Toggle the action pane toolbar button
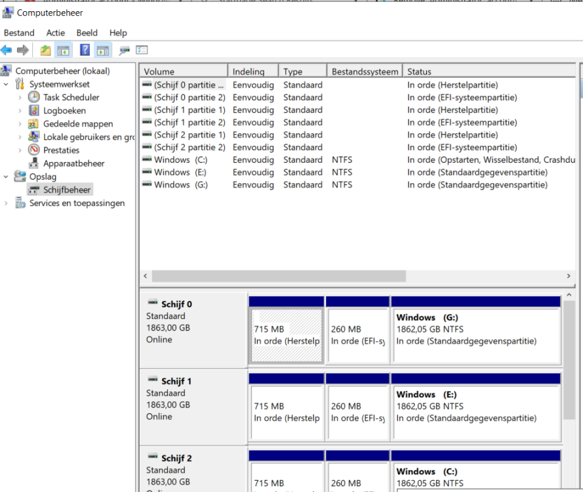This screenshot has width=583, height=492. [102, 51]
